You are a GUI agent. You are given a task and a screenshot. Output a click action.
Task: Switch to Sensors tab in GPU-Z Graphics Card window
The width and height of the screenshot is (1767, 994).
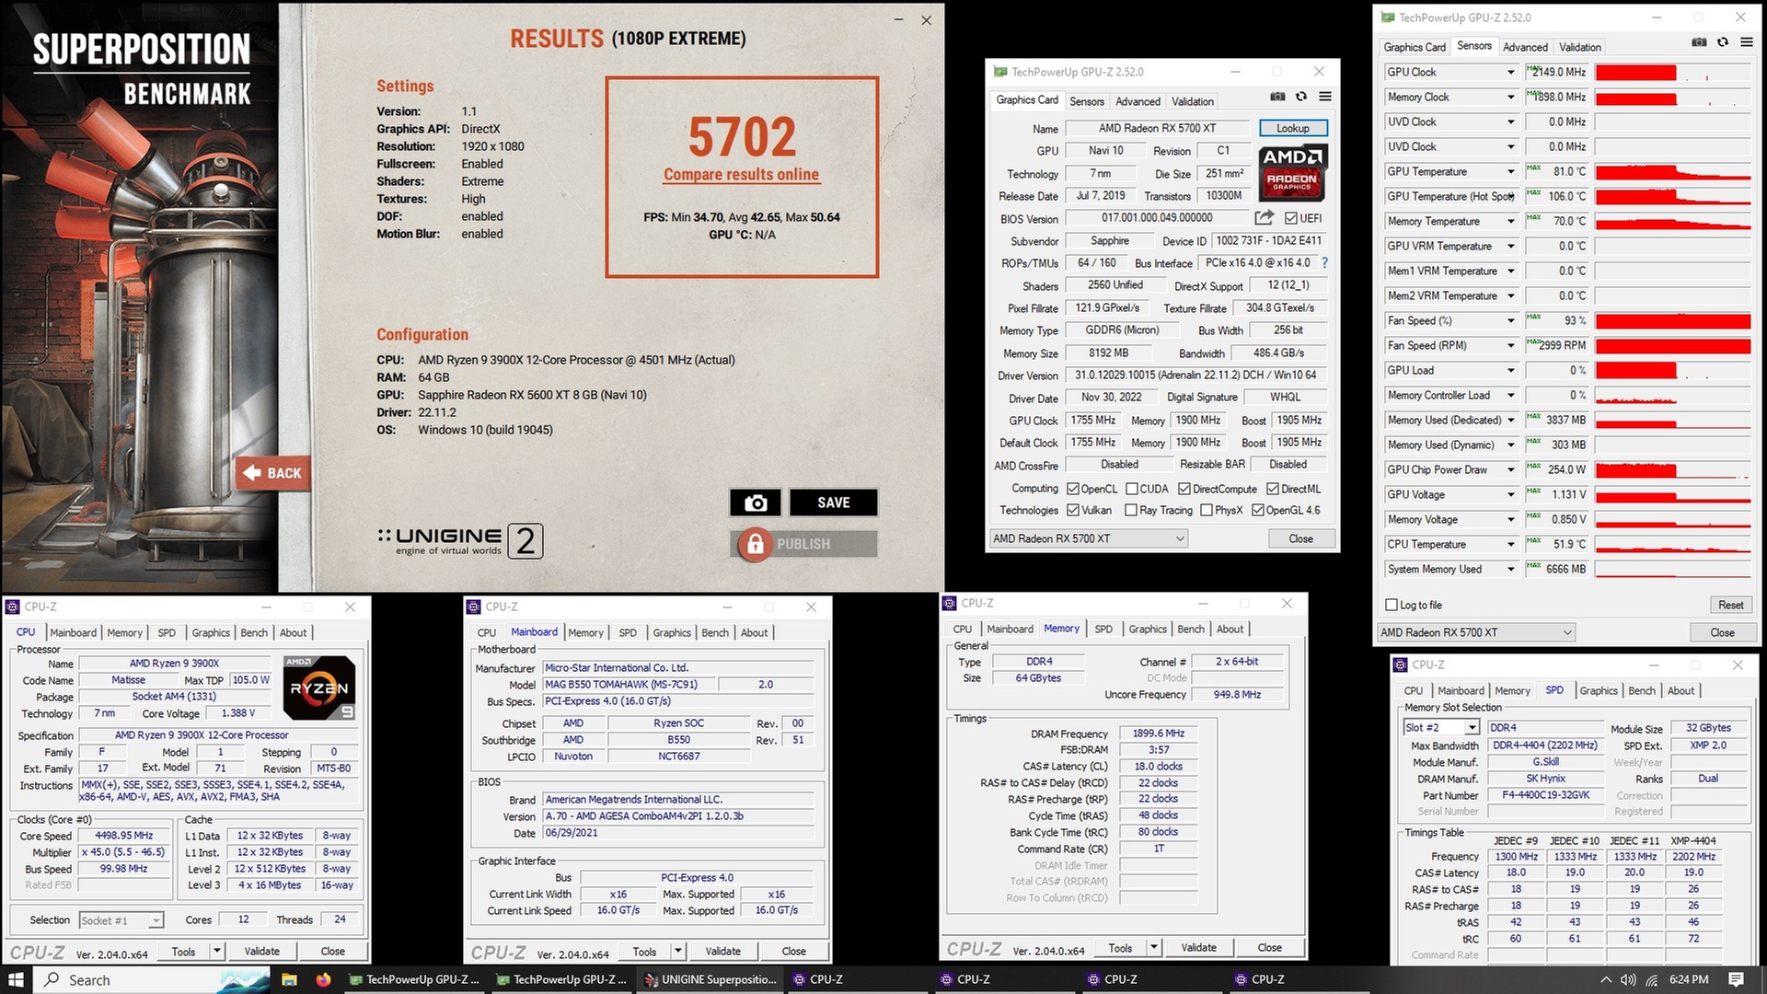click(1087, 101)
